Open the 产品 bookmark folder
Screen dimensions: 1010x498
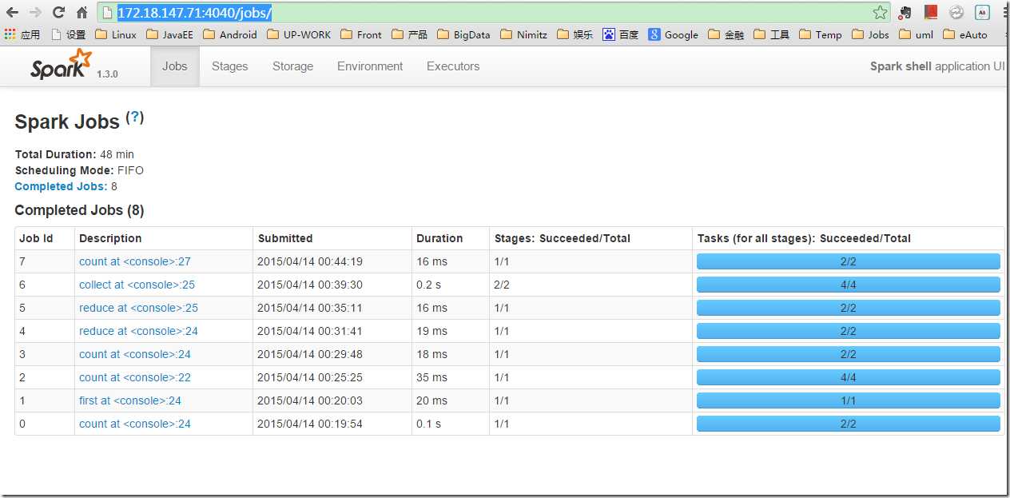click(x=410, y=34)
